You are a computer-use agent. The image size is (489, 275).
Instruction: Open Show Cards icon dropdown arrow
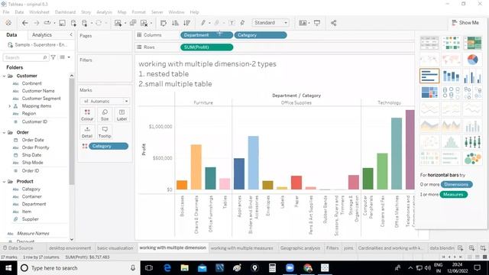309,23
